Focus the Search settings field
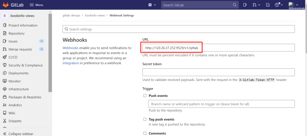 click(x=179, y=29)
